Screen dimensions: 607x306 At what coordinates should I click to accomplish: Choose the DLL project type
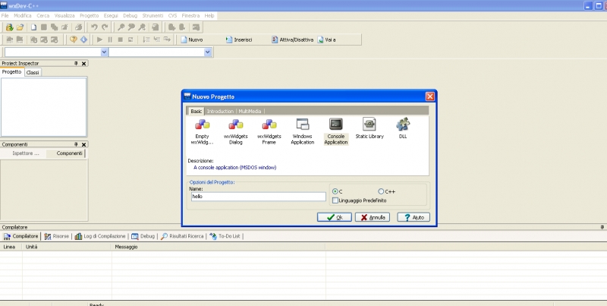click(403, 128)
